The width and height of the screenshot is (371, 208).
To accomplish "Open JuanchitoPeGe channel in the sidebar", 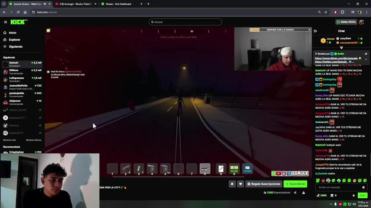I will tap(22, 87).
